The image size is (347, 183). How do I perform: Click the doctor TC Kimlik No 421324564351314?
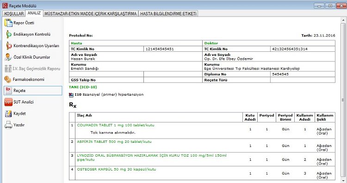pos(290,49)
